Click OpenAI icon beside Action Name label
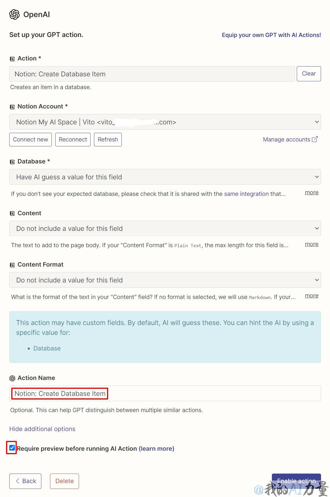The image size is (330, 497). pos(12,378)
